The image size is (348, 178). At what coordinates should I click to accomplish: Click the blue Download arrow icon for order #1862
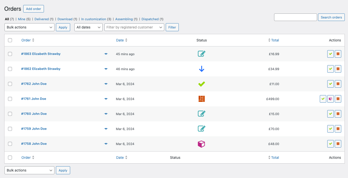pos(201,69)
